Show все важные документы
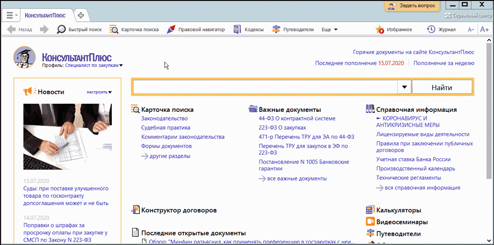 (293, 178)
